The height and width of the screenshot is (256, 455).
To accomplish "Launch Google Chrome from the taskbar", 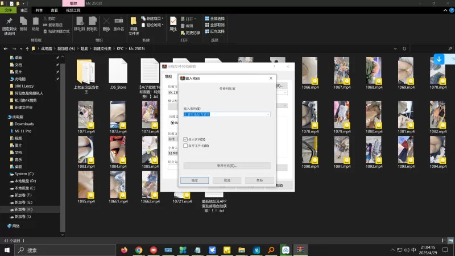I will [139, 250].
